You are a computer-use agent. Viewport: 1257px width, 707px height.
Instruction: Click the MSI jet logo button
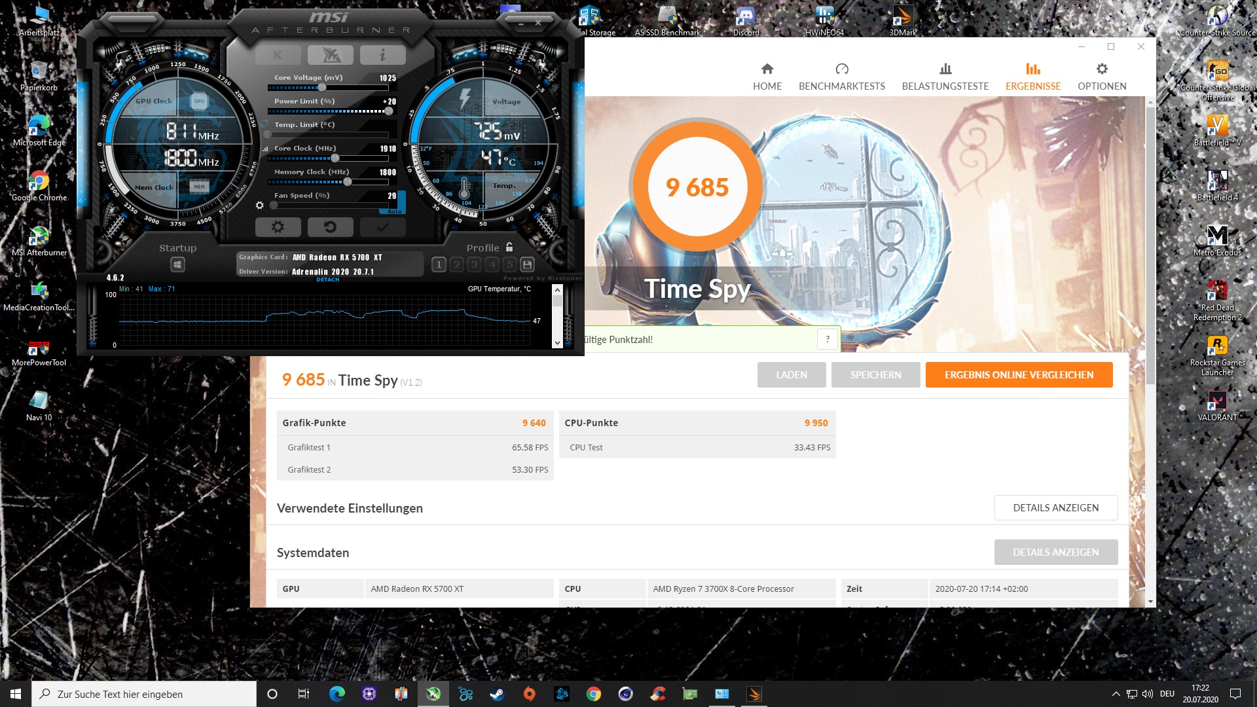coord(330,56)
